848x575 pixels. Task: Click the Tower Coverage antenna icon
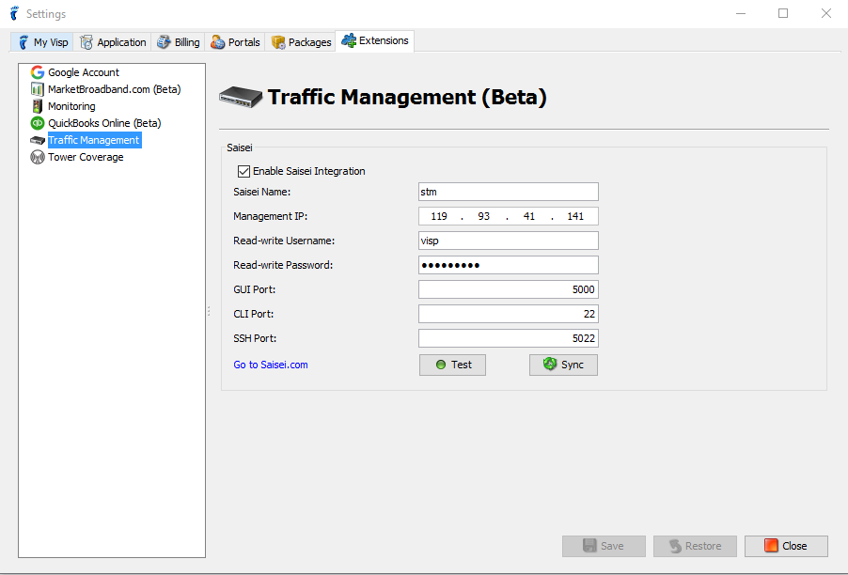38,157
